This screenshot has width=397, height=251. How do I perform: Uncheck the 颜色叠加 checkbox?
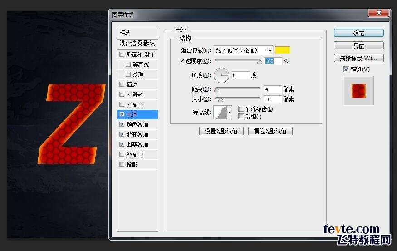click(x=122, y=124)
